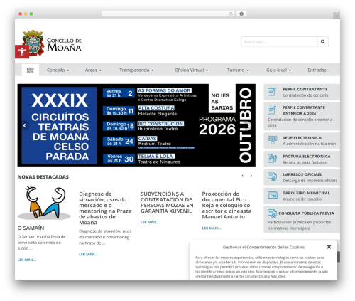Viewport: 355px width, 301px height.
Task: Click the 'Novas Destacadas' section heading
Action: (43, 177)
